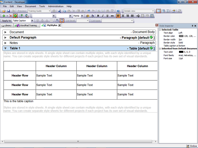198x148 pixels.
Task: Toggle Bold formatting
Action: click(98, 16)
